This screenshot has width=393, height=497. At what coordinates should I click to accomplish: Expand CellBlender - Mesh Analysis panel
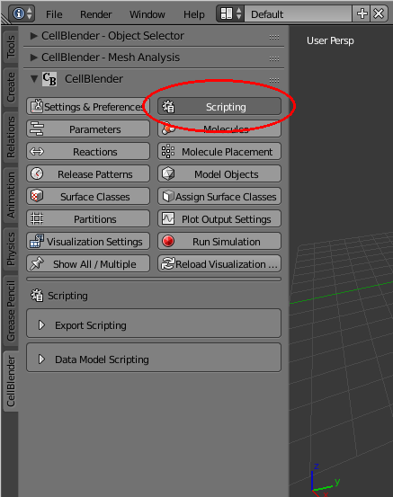tap(34, 58)
